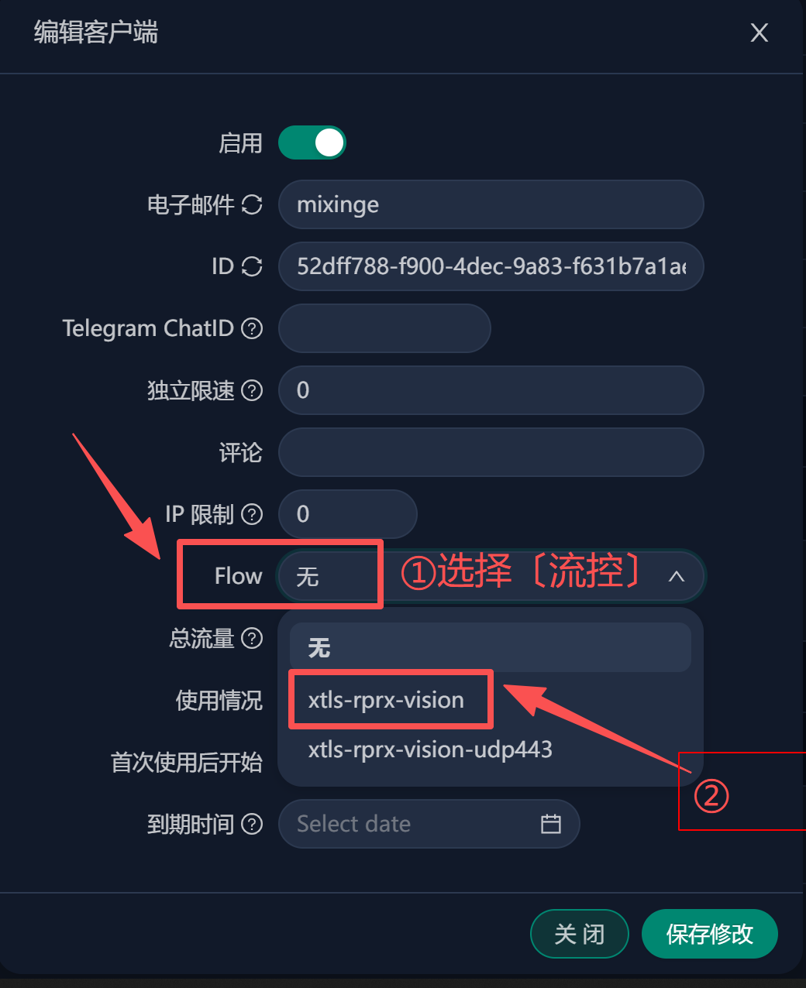This screenshot has height=988, width=806.
Task: Show Telegram ChatID help tooltip icon
Action: pyautogui.click(x=252, y=328)
